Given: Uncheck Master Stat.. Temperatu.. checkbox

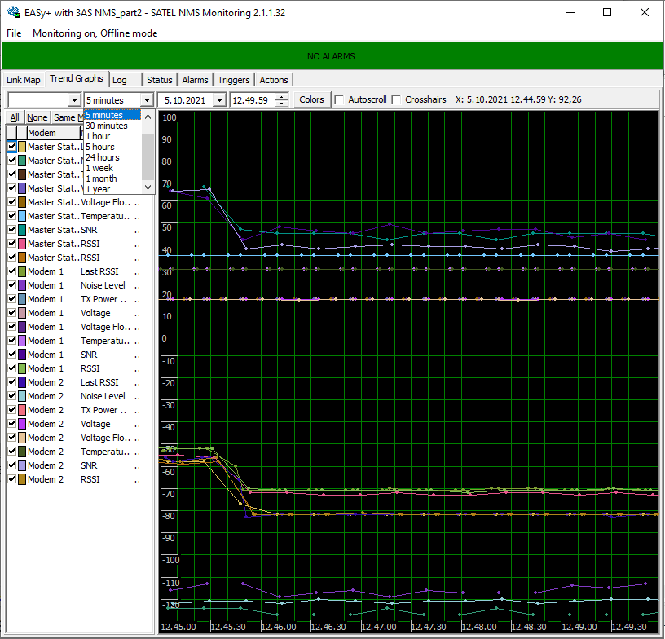Looking at the screenshot, I should (x=12, y=216).
